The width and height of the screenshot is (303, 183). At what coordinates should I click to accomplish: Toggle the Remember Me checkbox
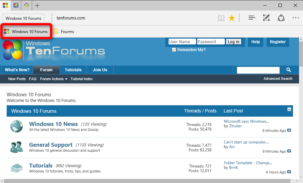(x=174, y=50)
